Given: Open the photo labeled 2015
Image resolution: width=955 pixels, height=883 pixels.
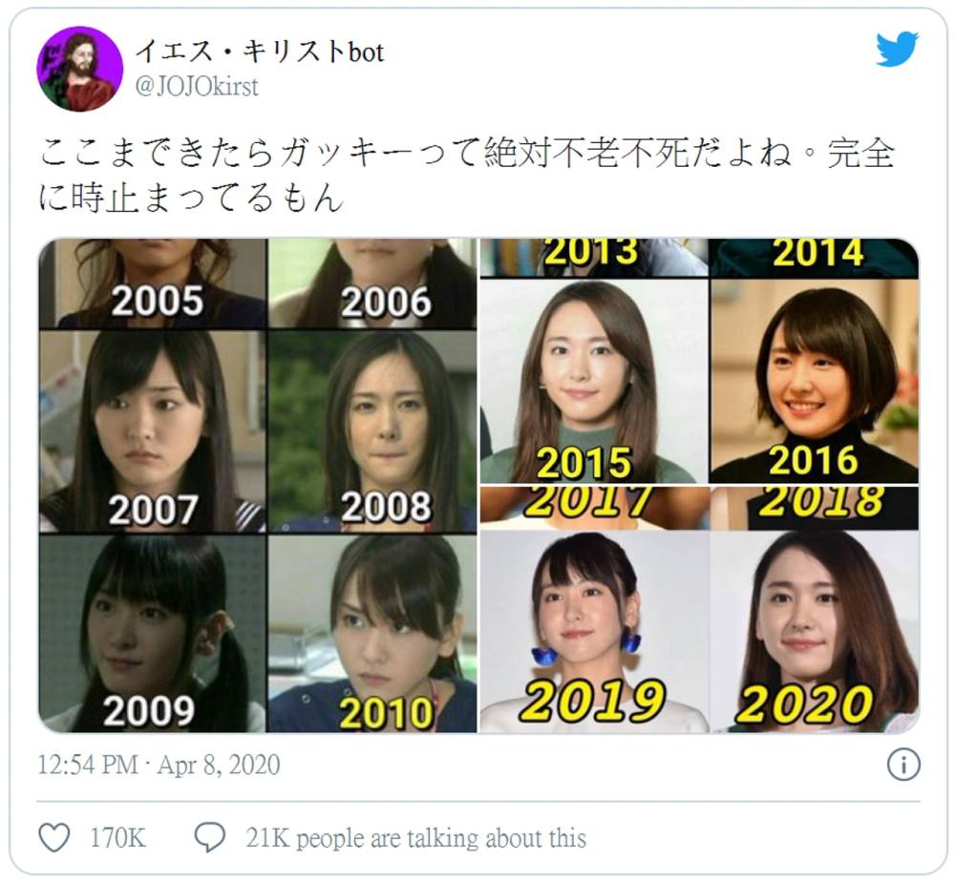Looking at the screenshot, I should click(x=594, y=381).
